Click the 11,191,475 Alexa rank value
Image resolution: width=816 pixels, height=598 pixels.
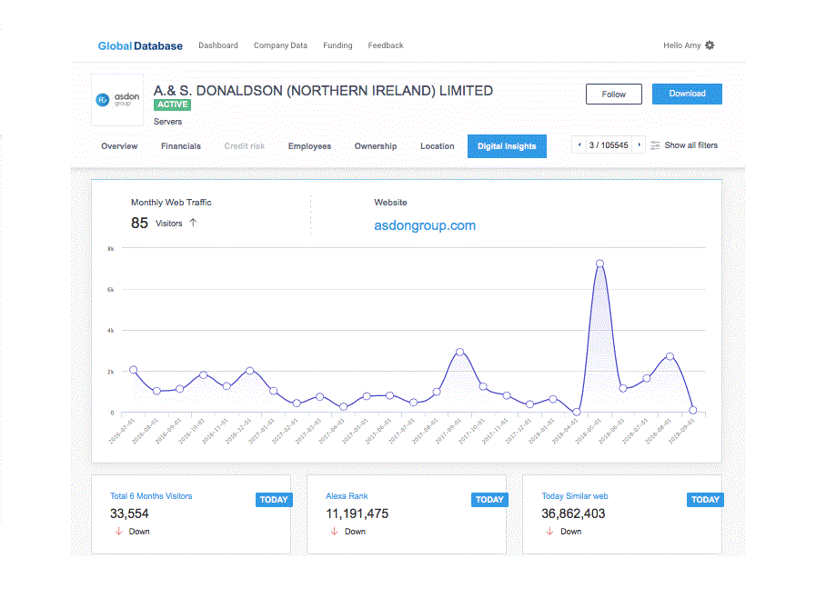point(357,513)
